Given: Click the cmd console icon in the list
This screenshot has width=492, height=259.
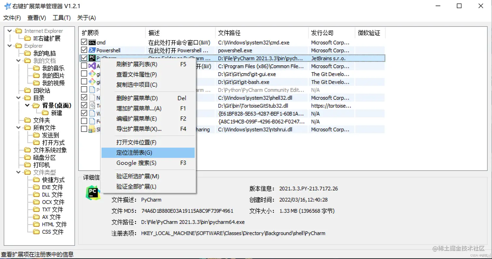Looking at the screenshot, I should (x=92, y=43).
